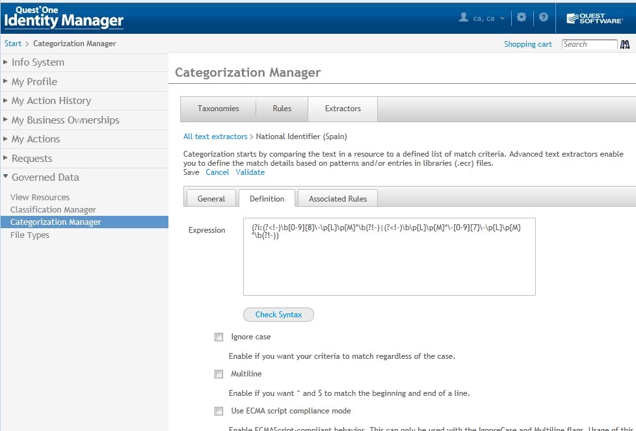Image resolution: width=636 pixels, height=431 pixels.
Task: Click the Identity Manager logo
Action: [x=63, y=18]
